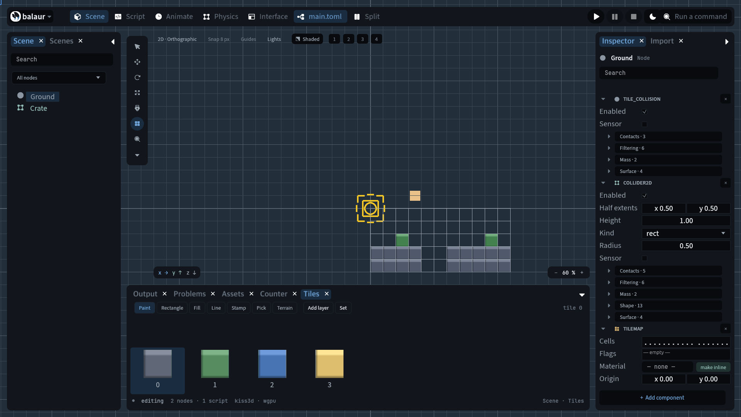Toggle TILE_COLLISION Enabled checkbox
Screen dimensions: 741x417
coord(645,112)
